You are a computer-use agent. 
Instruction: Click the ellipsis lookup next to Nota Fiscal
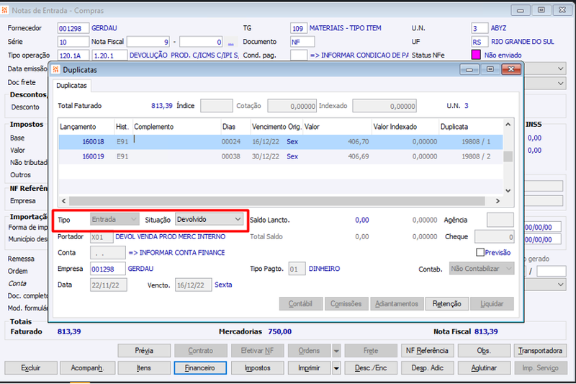tap(230, 43)
